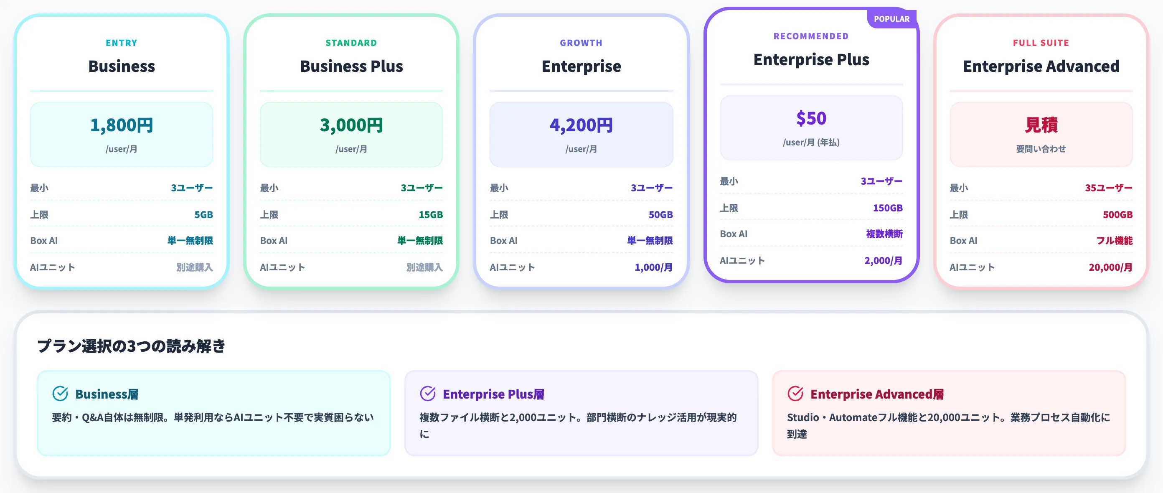Click the 見積 inquiry price box

1041,135
